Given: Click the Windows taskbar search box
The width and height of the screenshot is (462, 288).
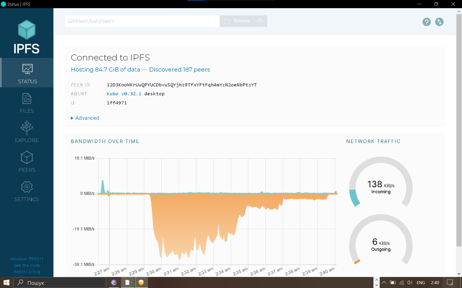Looking at the screenshot, I should coord(60,282).
